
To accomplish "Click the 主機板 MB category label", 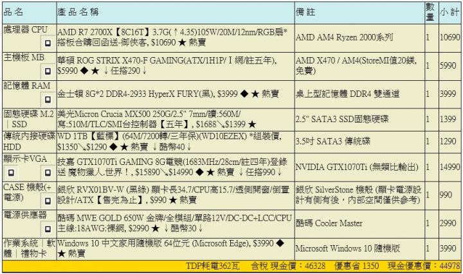I will (24, 58).
